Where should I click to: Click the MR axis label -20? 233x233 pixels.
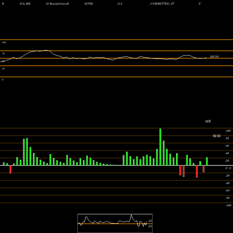click(x=227, y=176)
